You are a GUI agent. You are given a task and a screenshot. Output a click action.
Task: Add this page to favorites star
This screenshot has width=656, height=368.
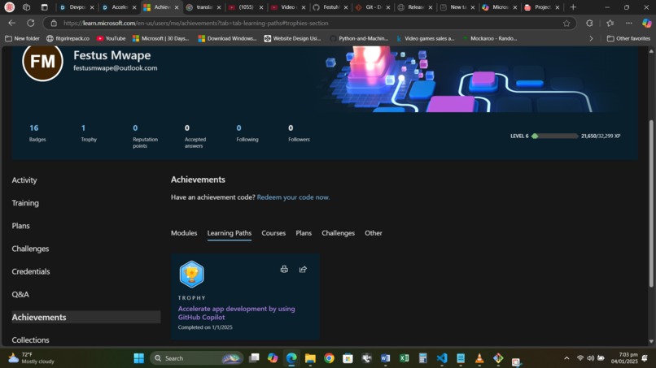tap(566, 23)
